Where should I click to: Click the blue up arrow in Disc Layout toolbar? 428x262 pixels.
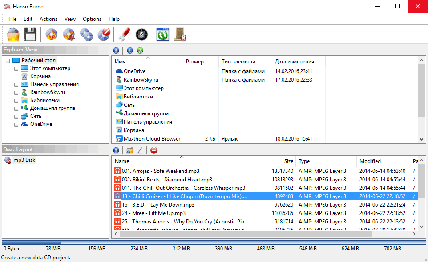click(x=116, y=150)
